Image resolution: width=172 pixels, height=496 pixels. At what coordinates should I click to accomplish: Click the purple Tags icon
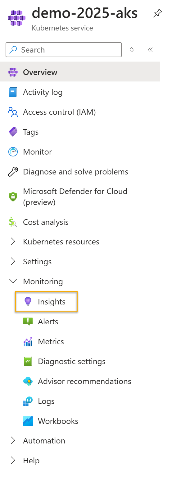coord(13,132)
